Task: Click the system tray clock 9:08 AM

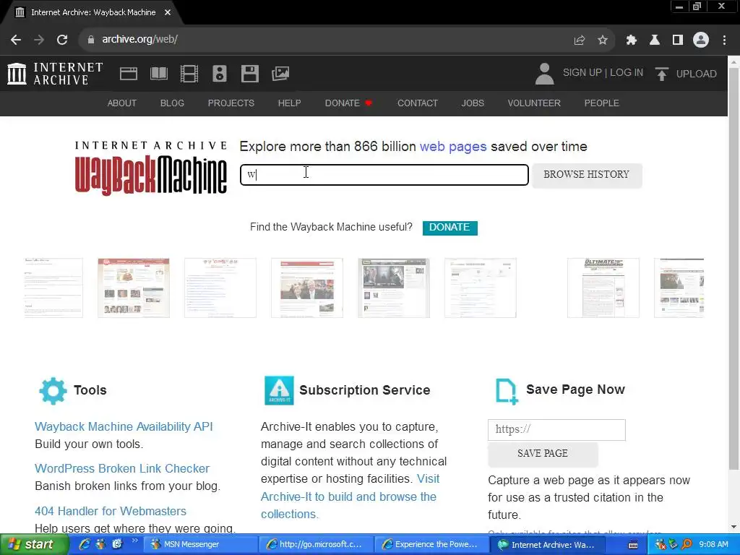Action: coord(713,545)
